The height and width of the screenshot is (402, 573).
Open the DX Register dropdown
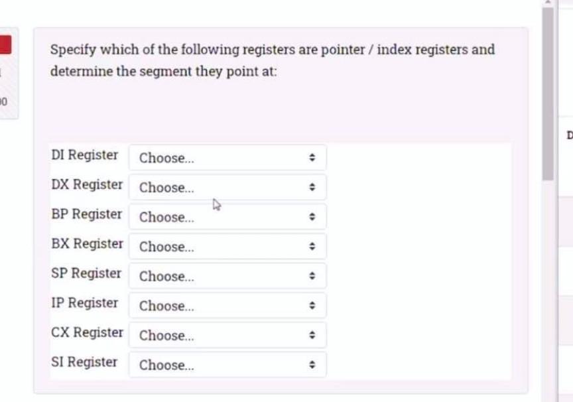[227, 187]
